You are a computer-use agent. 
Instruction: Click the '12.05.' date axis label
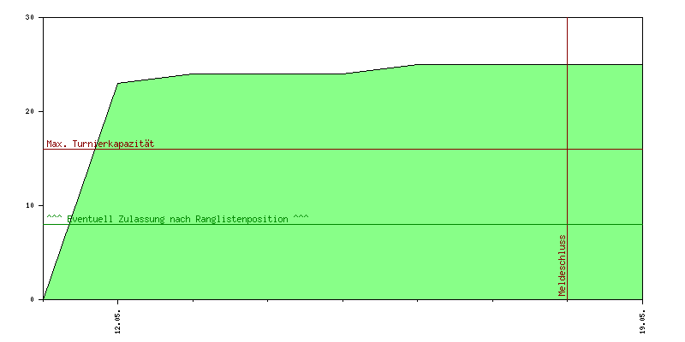117,321
